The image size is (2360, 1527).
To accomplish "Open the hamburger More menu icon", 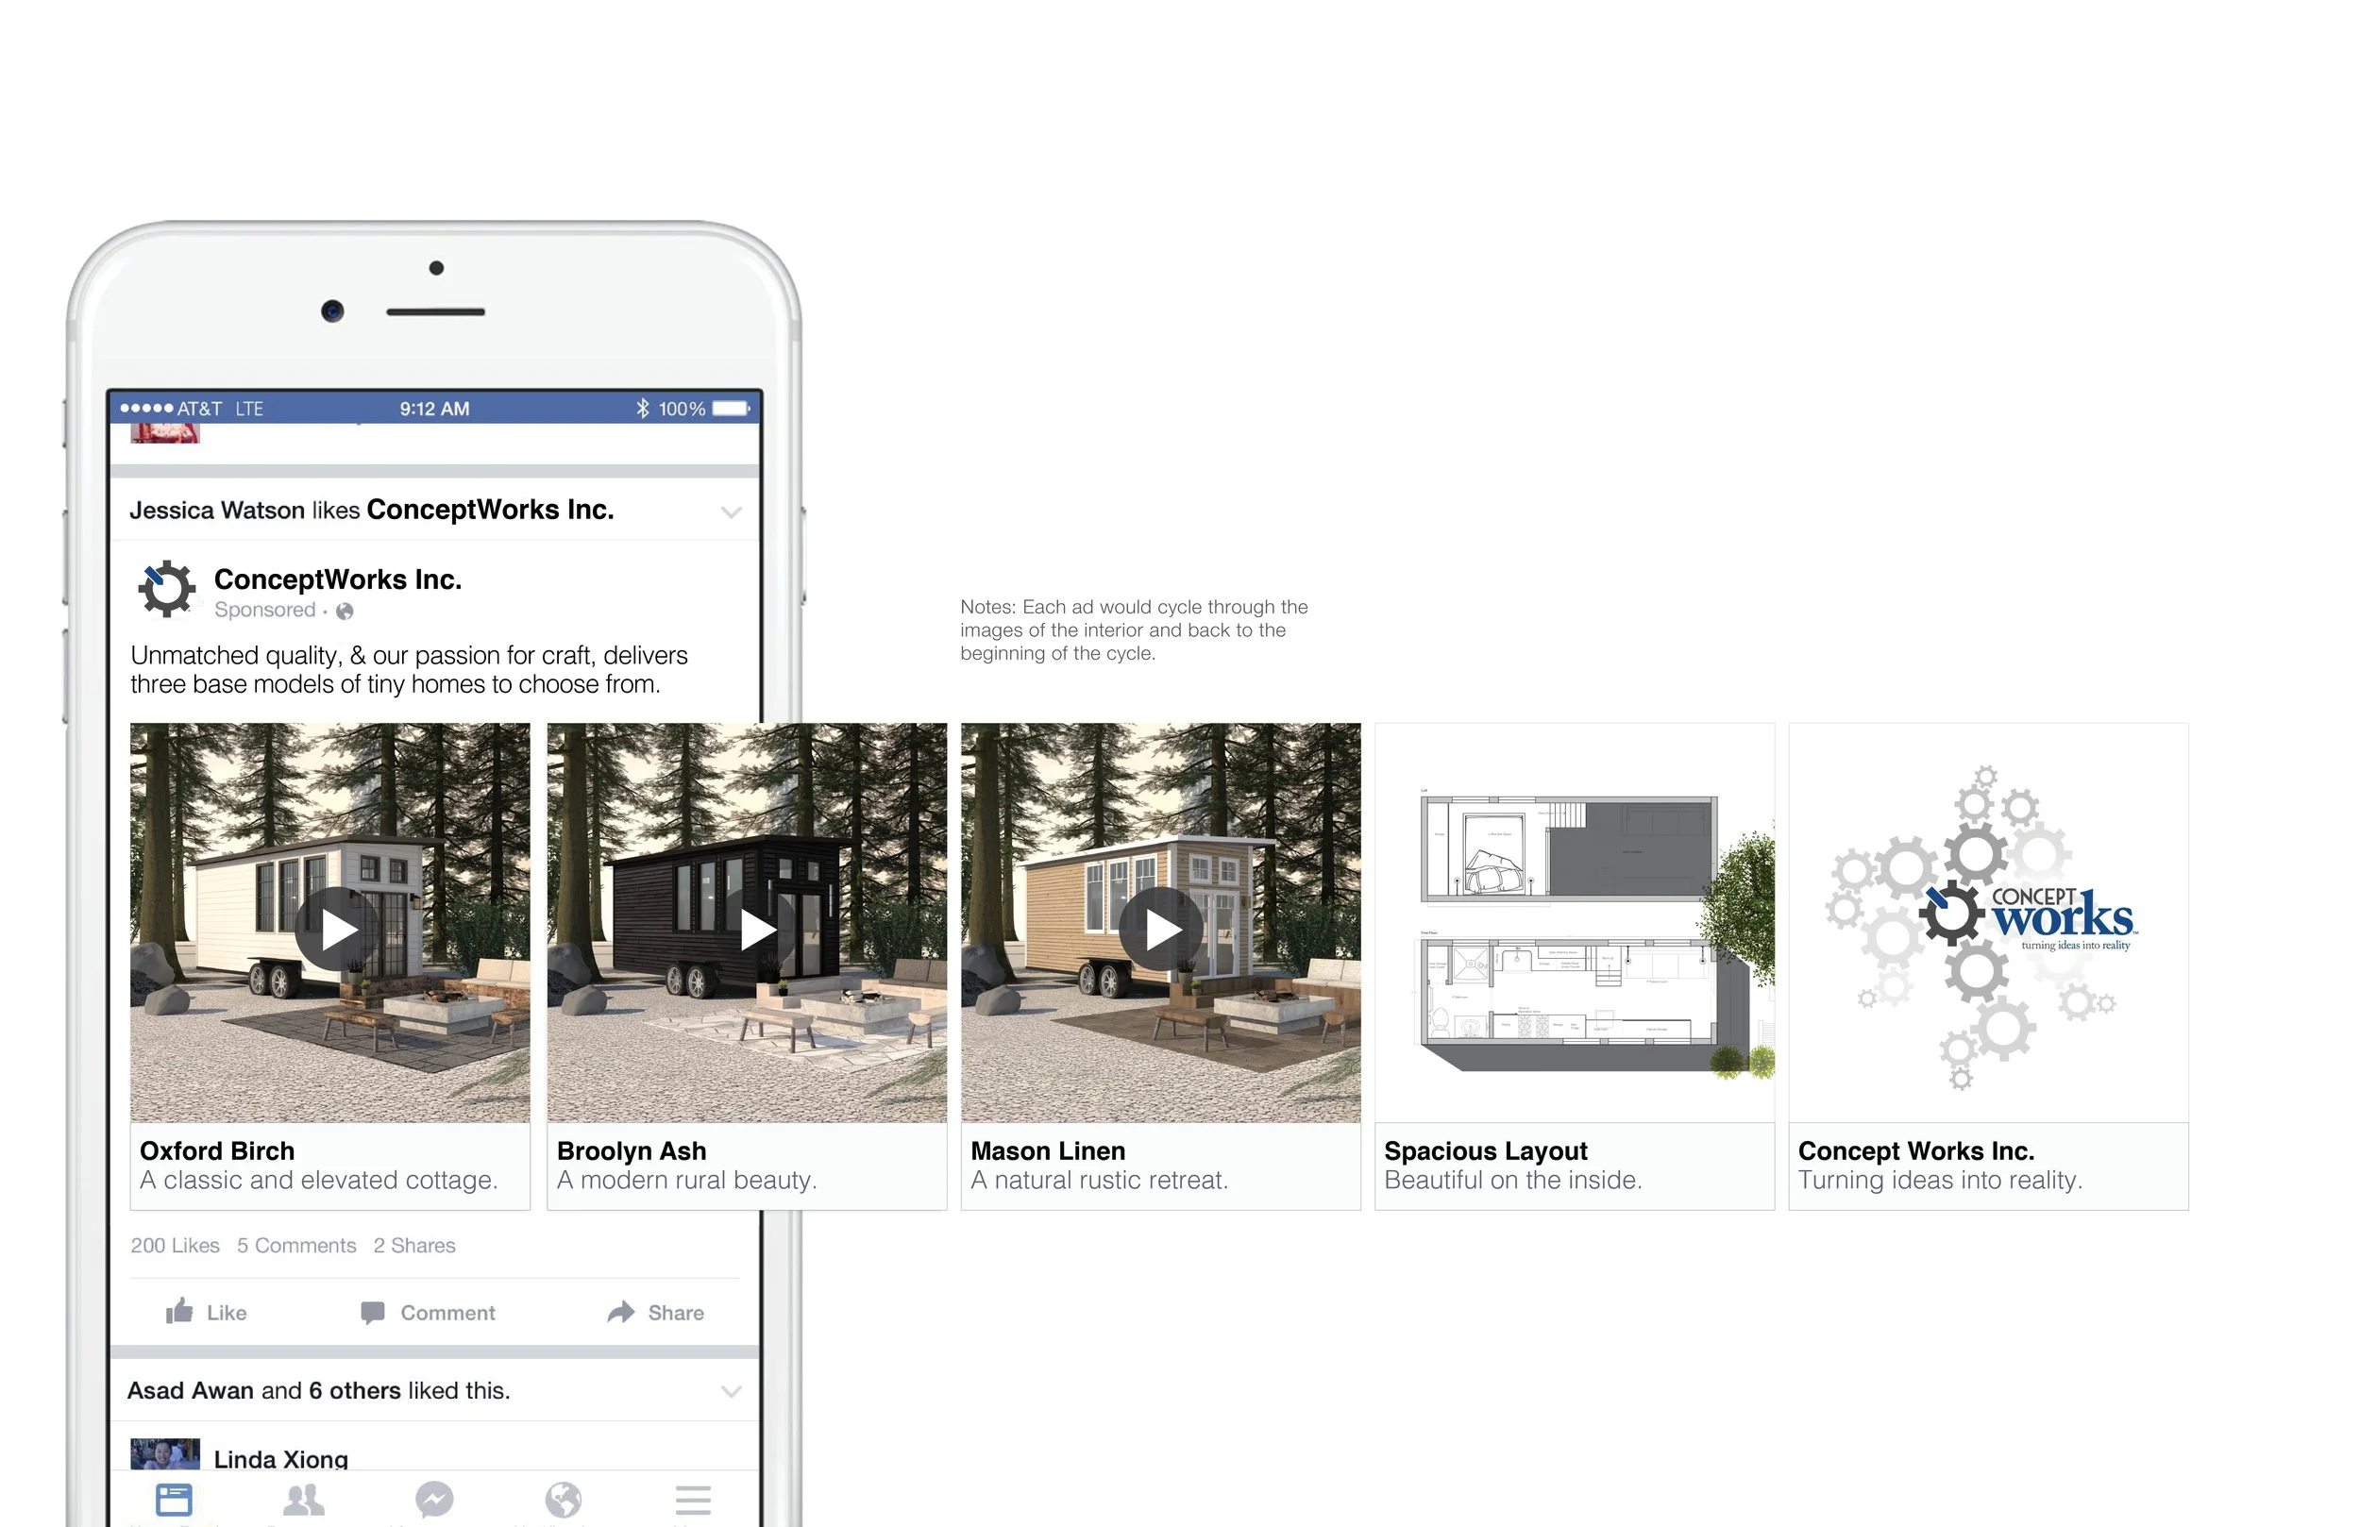I will pyautogui.click(x=693, y=1500).
